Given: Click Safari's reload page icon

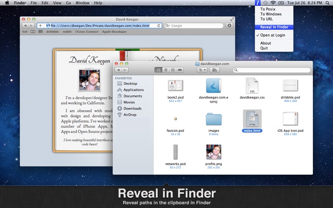Looking at the screenshot, I should pyautogui.click(x=159, y=26).
